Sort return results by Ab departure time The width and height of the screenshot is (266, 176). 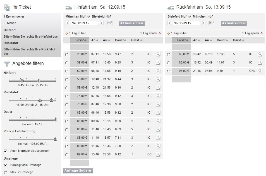coord(197,40)
